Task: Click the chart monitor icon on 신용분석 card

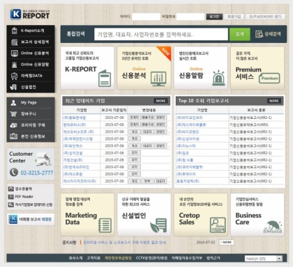Action: pyautogui.click(x=158, y=79)
